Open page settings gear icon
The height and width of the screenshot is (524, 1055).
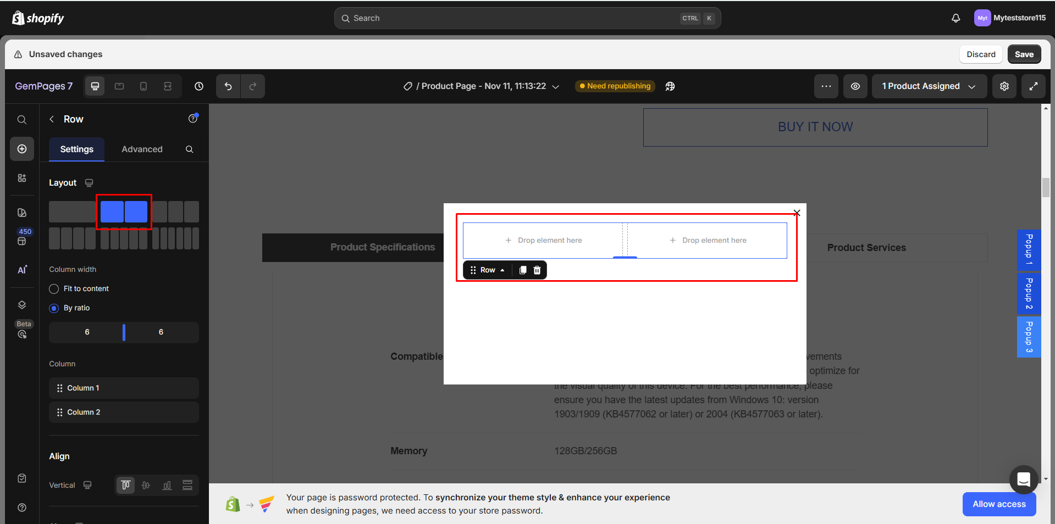pyautogui.click(x=1004, y=86)
